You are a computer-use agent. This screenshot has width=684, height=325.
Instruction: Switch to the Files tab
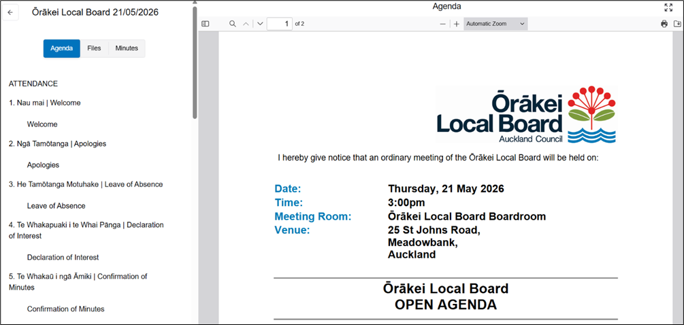point(94,48)
